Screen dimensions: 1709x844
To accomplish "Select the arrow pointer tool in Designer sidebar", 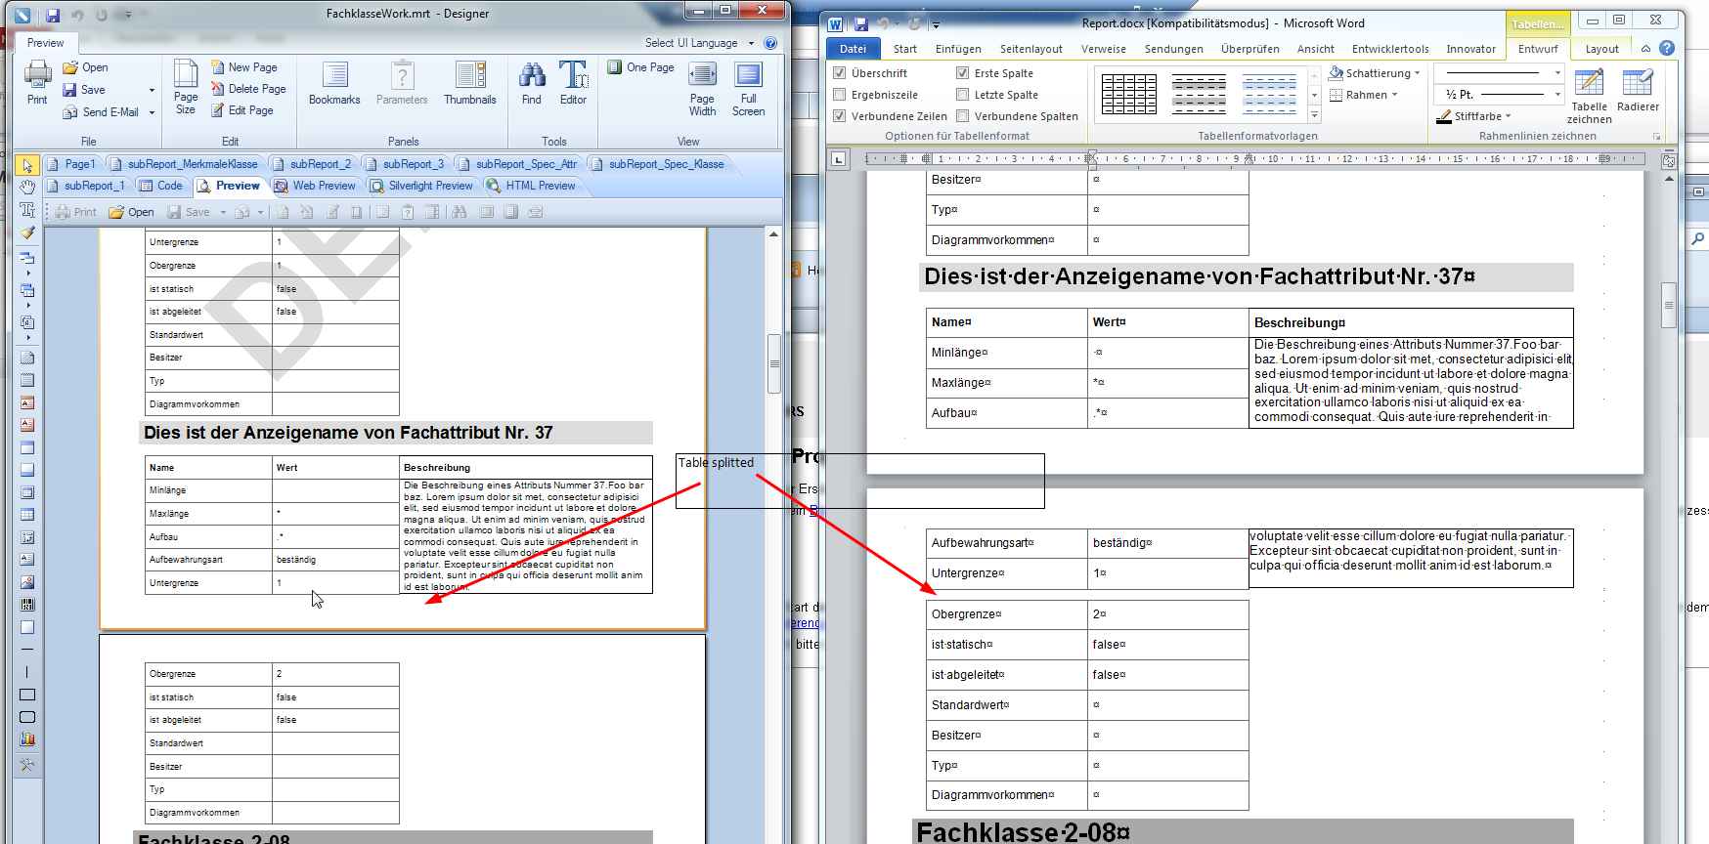I will tap(27, 165).
